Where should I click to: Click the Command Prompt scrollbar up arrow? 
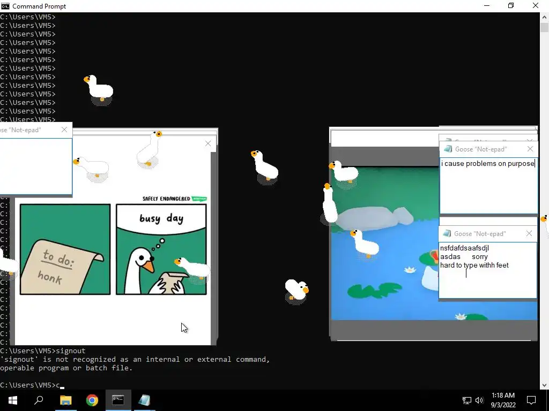point(545,17)
